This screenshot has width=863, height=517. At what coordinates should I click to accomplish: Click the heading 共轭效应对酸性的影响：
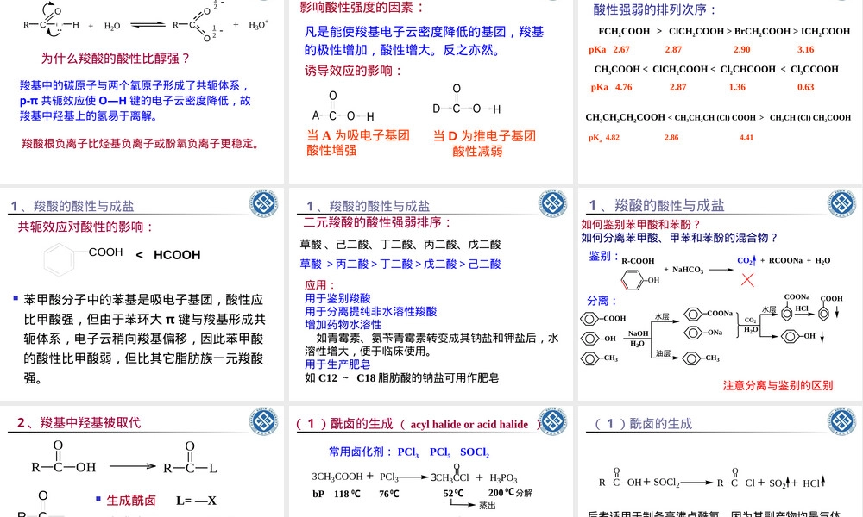point(85,227)
